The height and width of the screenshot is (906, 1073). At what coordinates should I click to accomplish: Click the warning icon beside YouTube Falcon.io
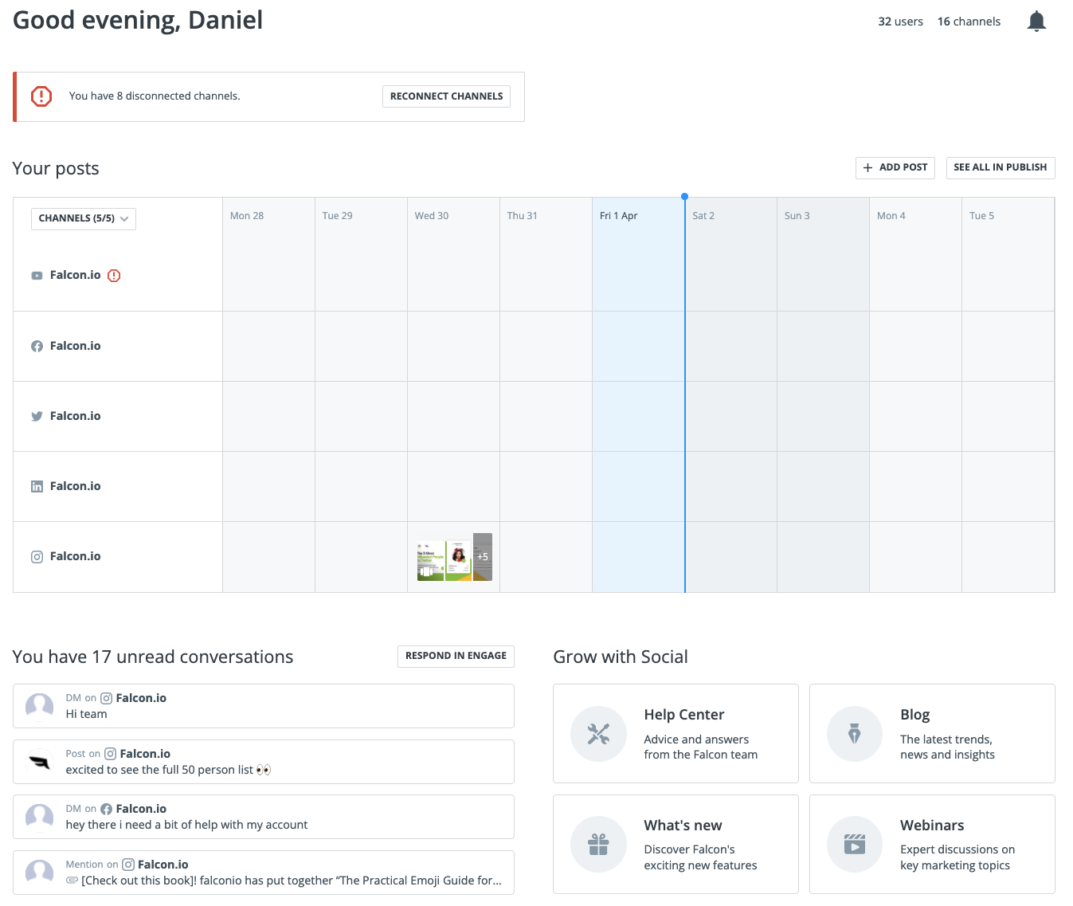114,276
